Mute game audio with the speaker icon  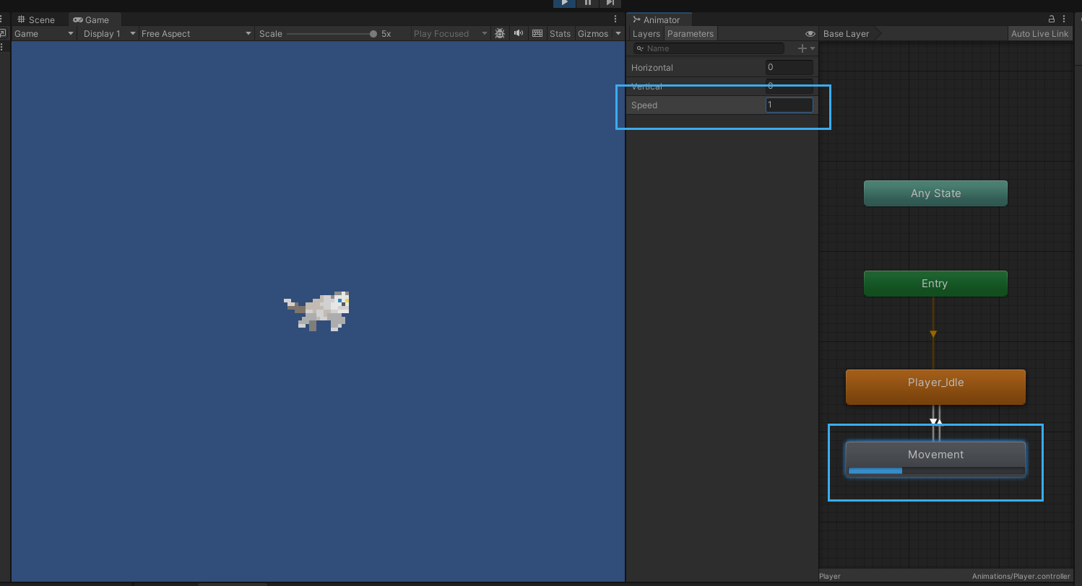(519, 34)
